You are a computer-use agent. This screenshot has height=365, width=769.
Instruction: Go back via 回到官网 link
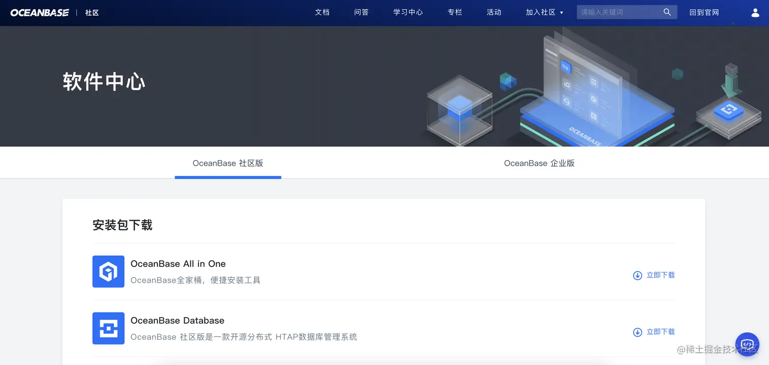(704, 12)
